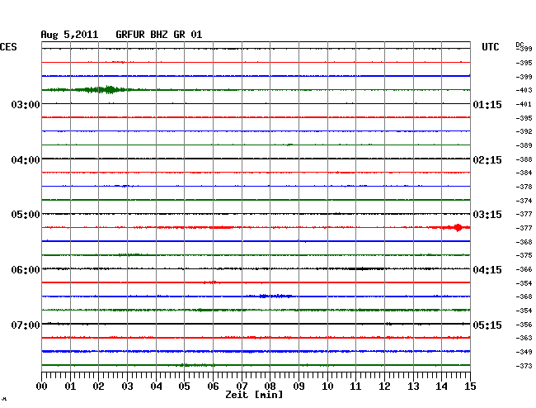This screenshot has width=536, height=408.
Task: Click the '05:15' UTC time label
Action: point(487,325)
